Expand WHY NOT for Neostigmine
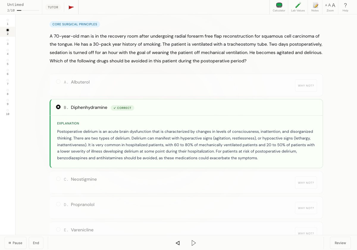Image resolution: width=357 pixels, height=250 pixels. click(x=306, y=183)
